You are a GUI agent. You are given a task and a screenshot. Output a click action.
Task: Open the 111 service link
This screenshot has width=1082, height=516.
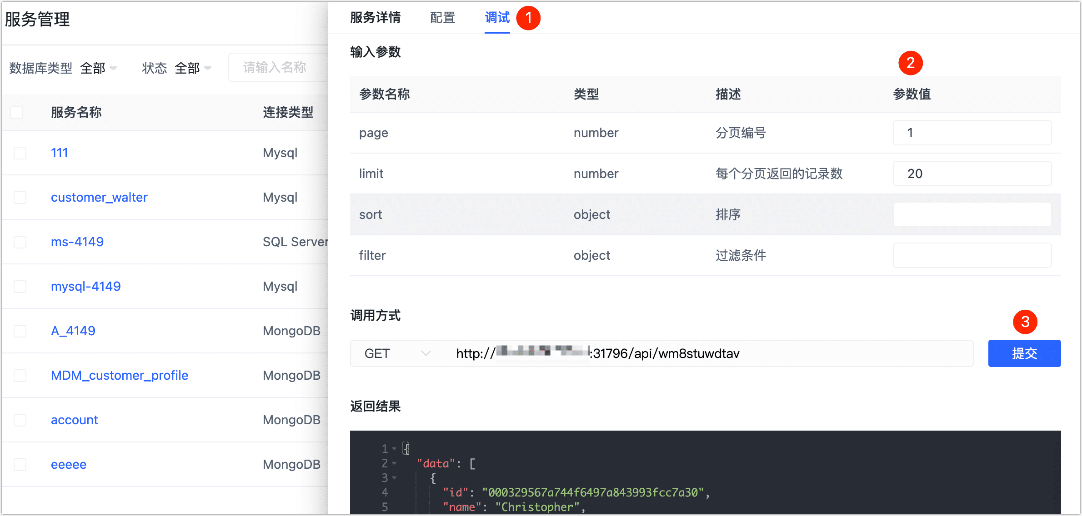pos(59,153)
